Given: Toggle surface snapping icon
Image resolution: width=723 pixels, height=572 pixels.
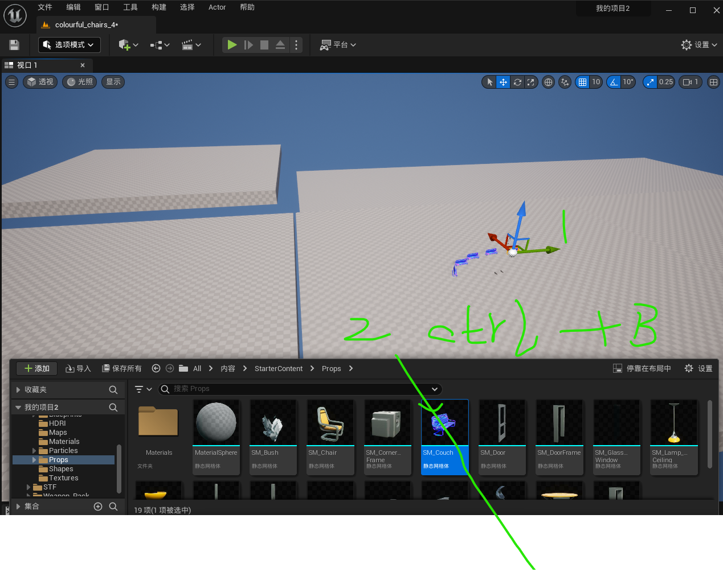Looking at the screenshot, I should [x=565, y=82].
